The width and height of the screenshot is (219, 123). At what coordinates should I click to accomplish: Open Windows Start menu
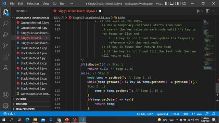pyautogui.click(x=4, y=120)
